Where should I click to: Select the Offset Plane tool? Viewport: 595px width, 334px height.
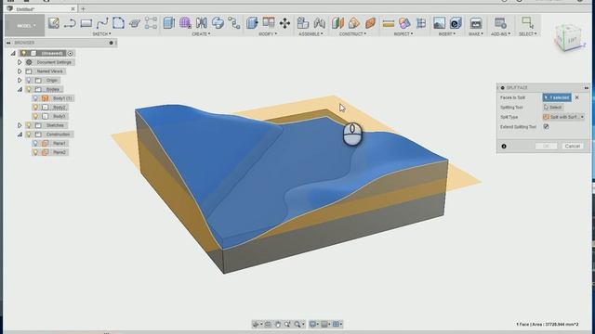[x=337, y=23]
